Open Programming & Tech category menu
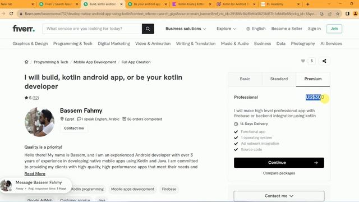359x202 pixels. [x=73, y=44]
